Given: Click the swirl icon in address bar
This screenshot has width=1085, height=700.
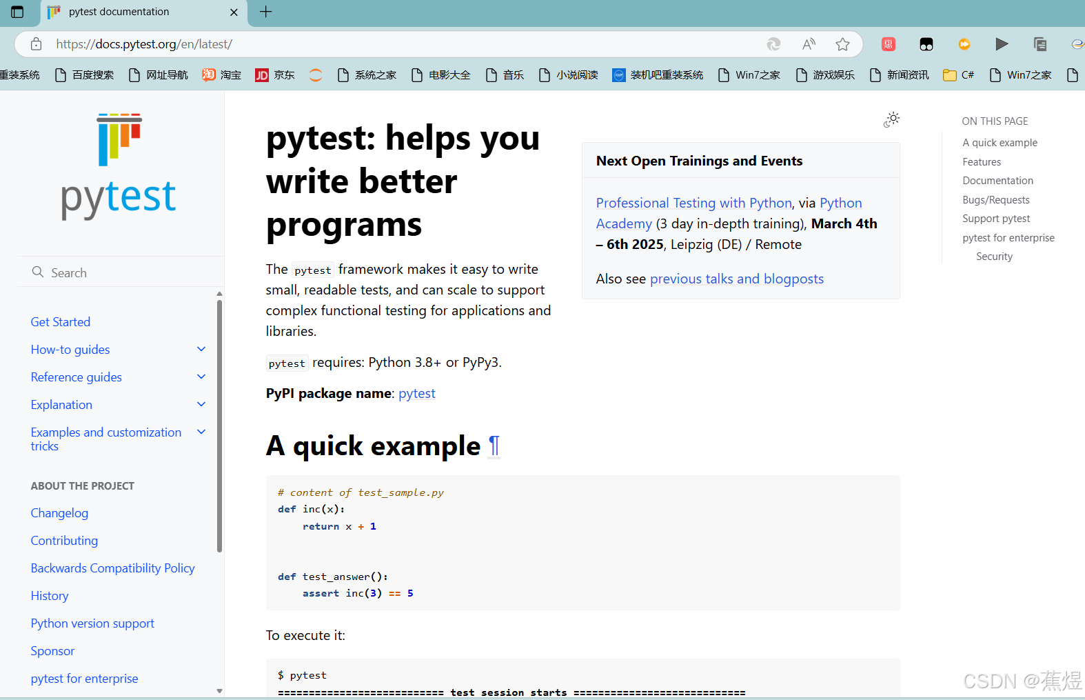Looking at the screenshot, I should (x=773, y=44).
